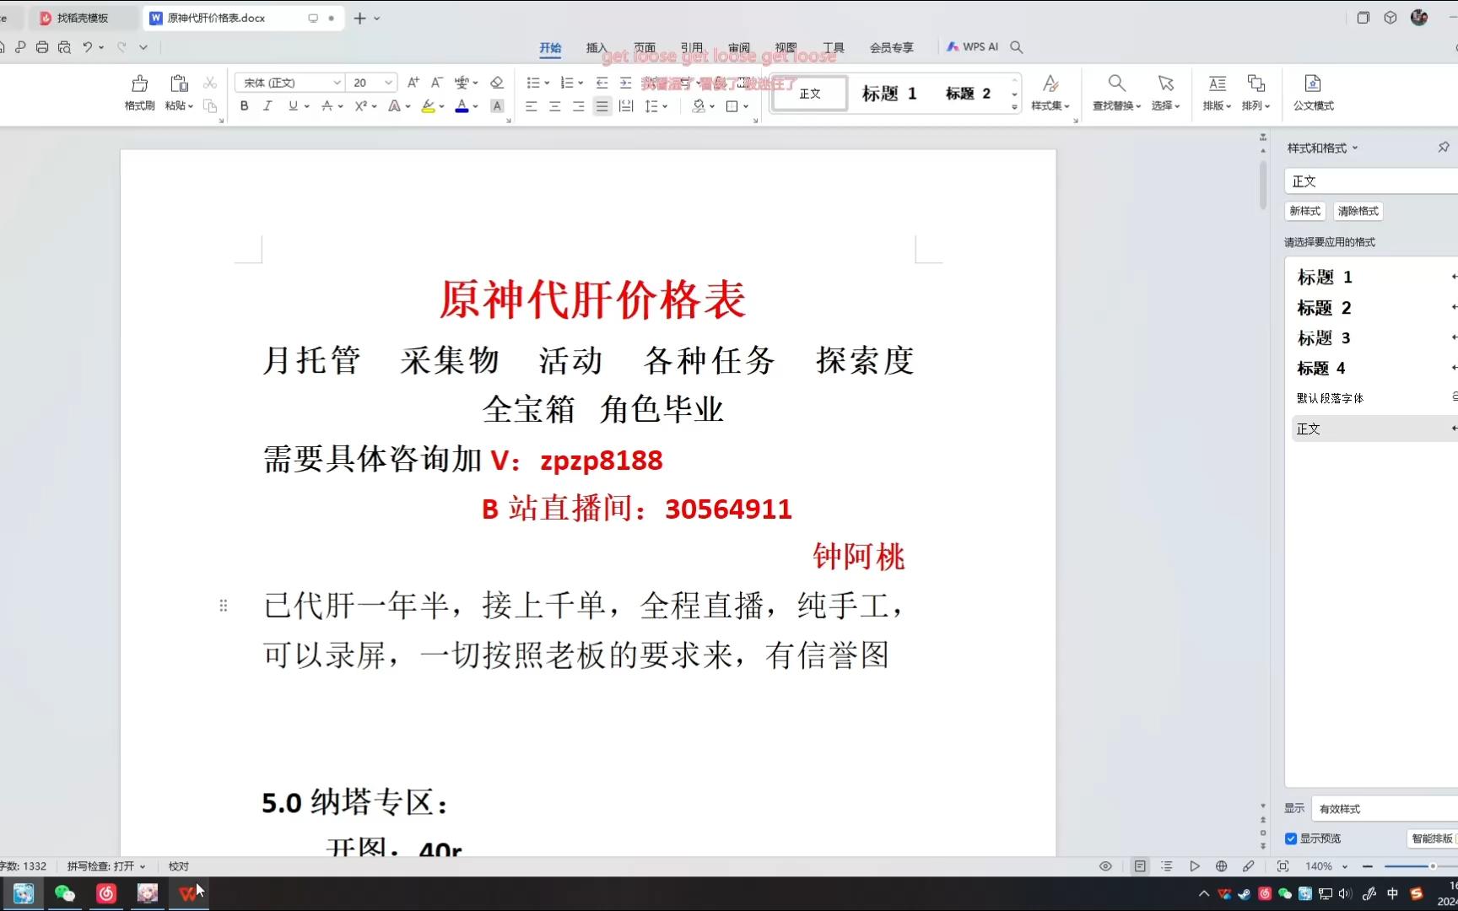Open WeChat from the taskbar

tap(64, 893)
